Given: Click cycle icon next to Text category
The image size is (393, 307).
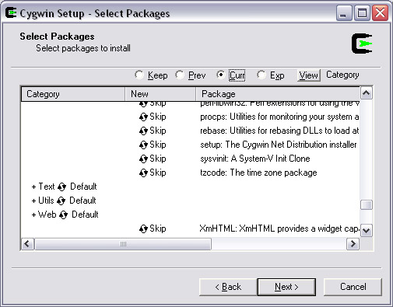Looking at the screenshot, I should (61, 187).
